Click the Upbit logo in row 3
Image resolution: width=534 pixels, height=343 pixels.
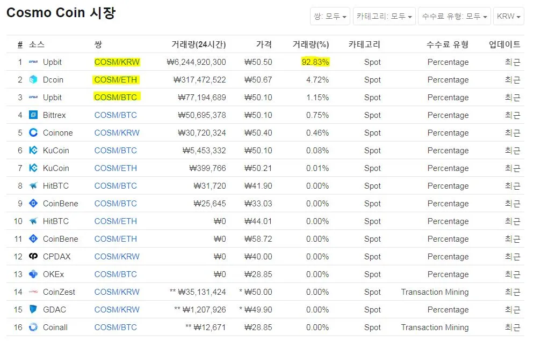(33, 97)
